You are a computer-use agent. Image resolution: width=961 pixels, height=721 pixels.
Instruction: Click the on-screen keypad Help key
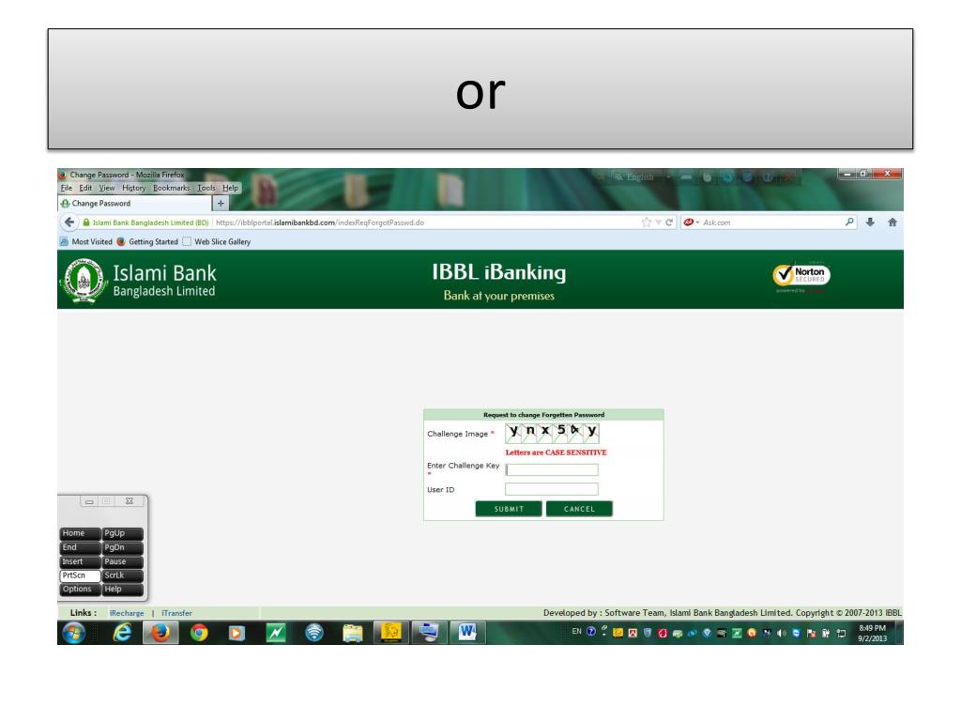[x=123, y=590]
